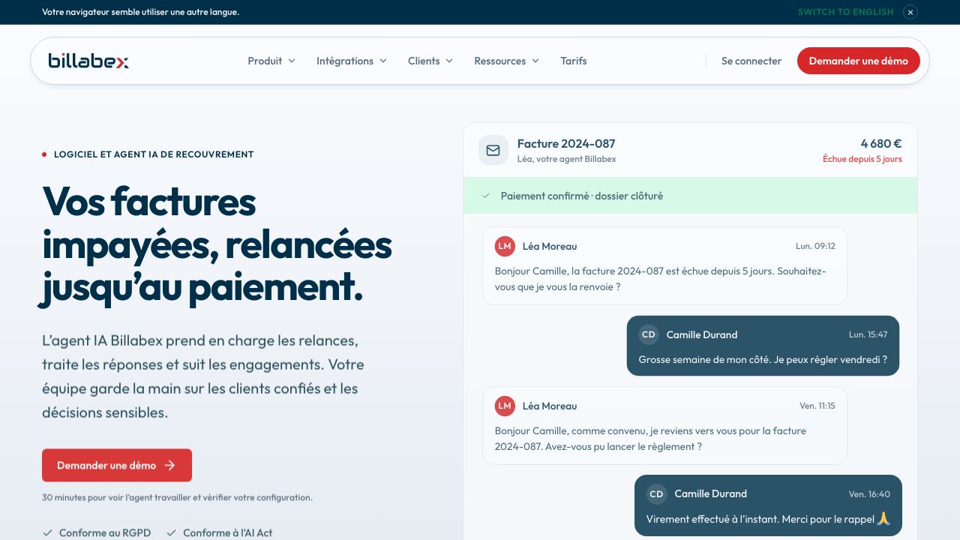Expand the Intégrations chevron in the navbar
This screenshot has height=540, width=960.
pos(383,61)
